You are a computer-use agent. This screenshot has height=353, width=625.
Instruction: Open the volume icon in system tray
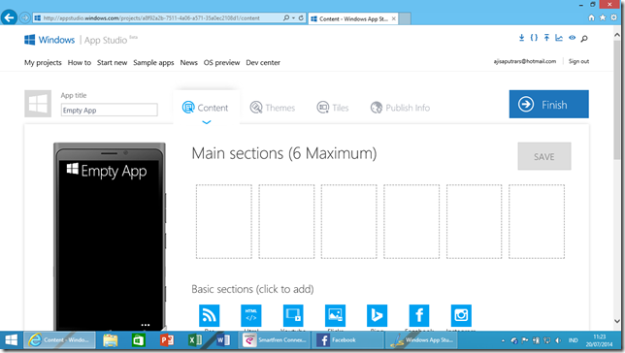(x=558, y=340)
